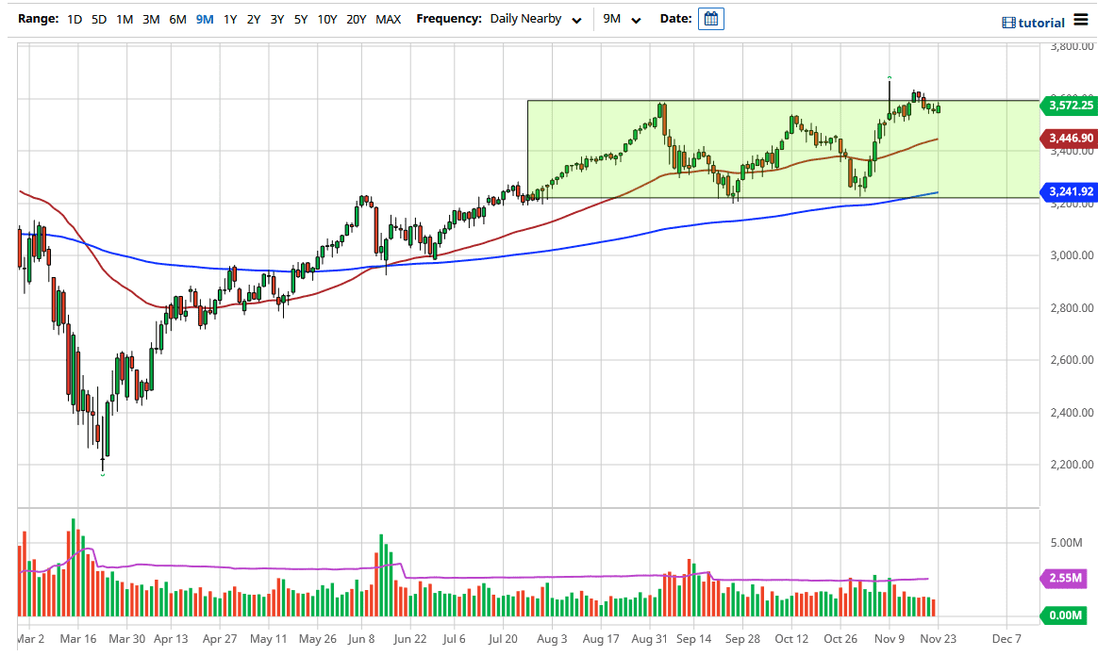Click the 5.00M volume axis label
Viewport: 1098px width, 656px height.
click(x=1067, y=543)
